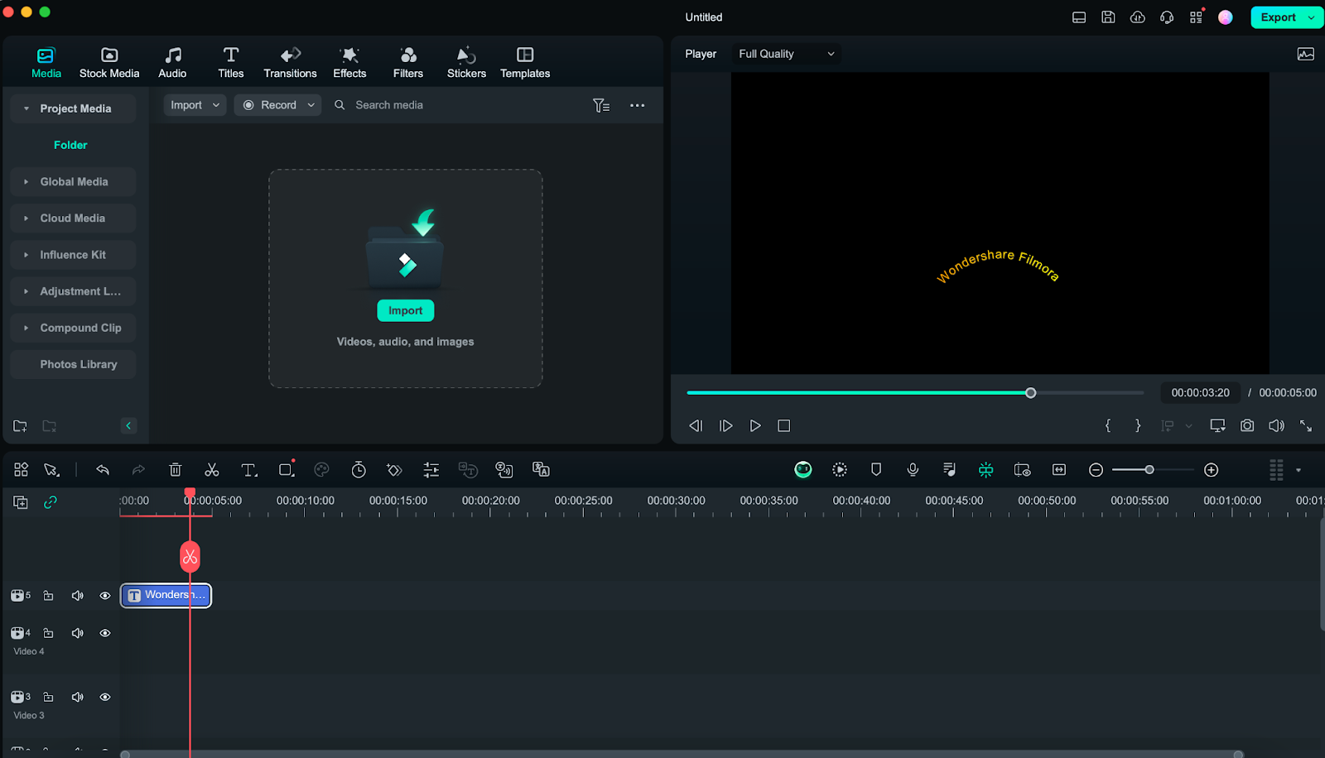Click the play button in player
Screen dimensions: 1325x758
[x=755, y=425]
